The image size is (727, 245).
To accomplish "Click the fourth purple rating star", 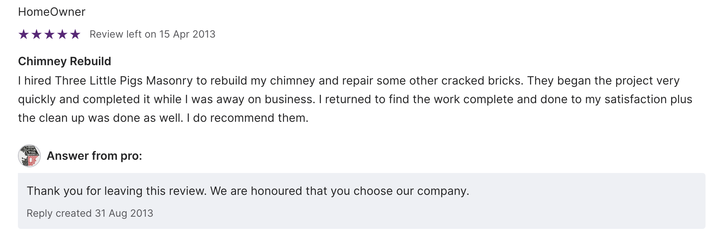I will click(x=62, y=34).
